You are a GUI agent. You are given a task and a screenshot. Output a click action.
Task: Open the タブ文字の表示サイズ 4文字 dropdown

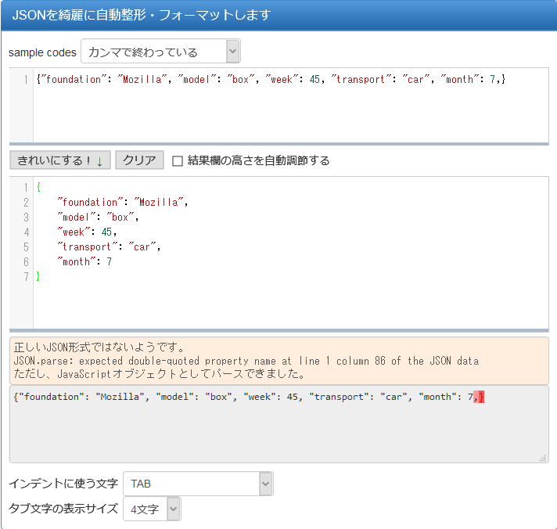pyautogui.click(x=152, y=509)
